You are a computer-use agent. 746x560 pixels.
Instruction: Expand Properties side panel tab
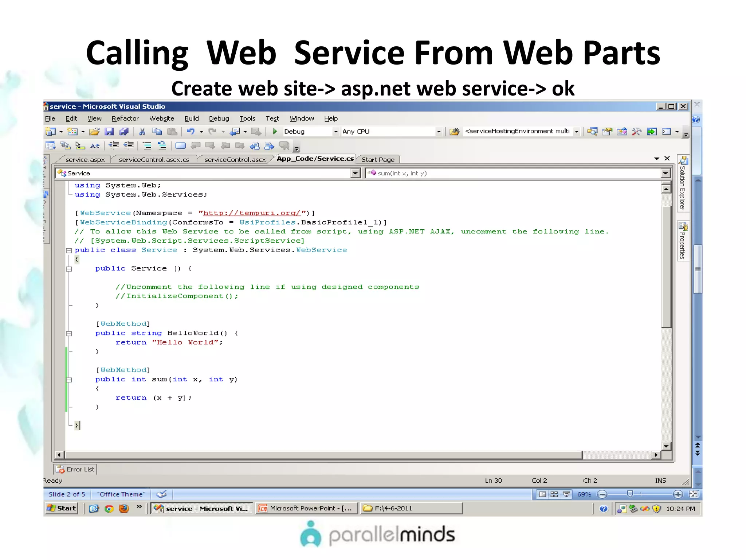(683, 241)
